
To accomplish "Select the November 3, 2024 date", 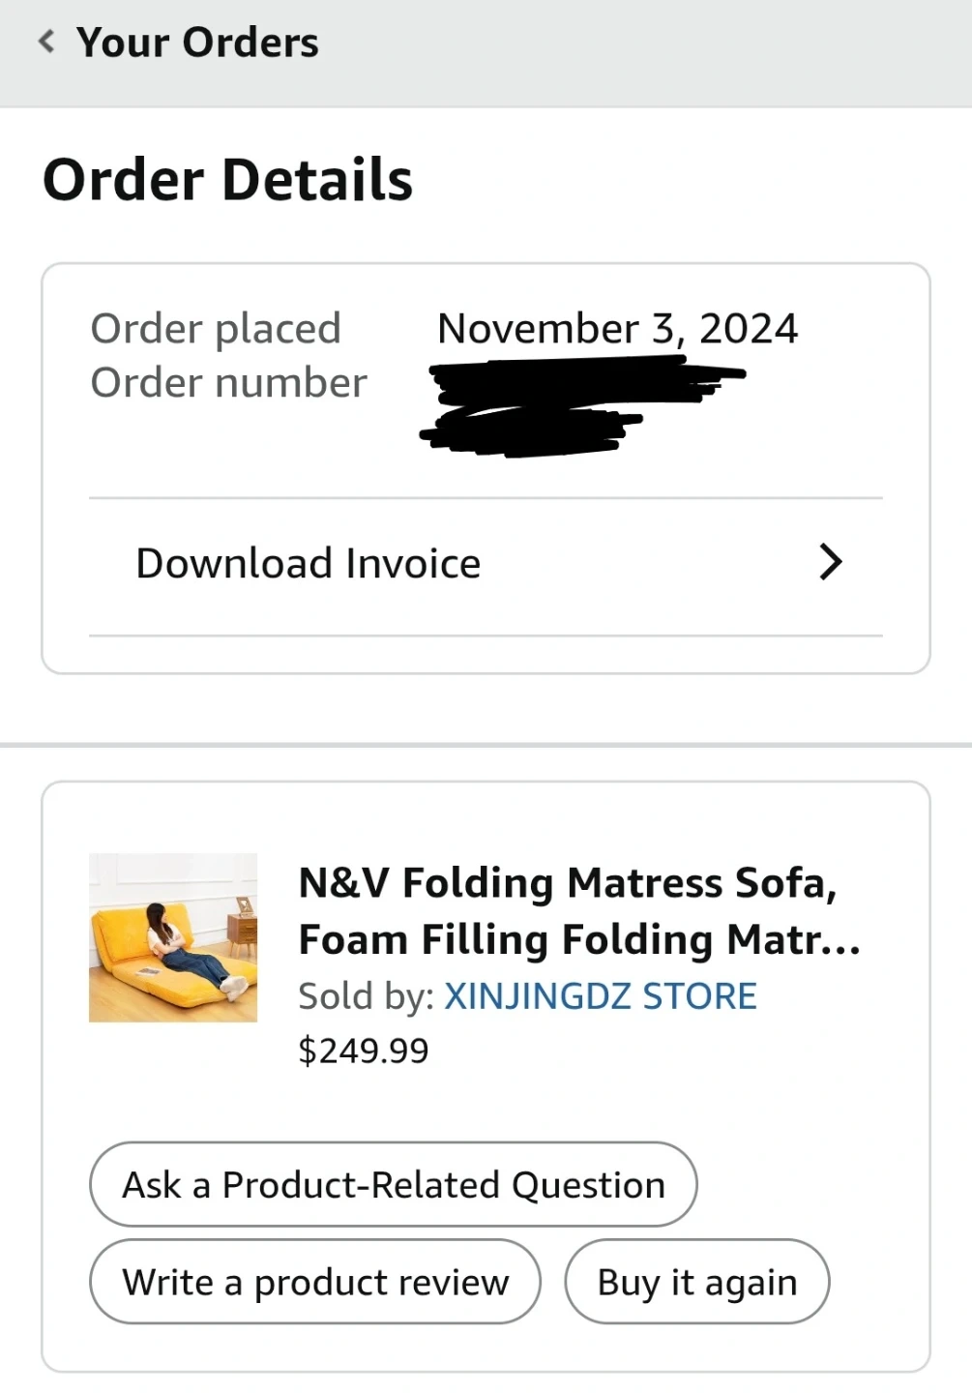I will click(x=617, y=329).
